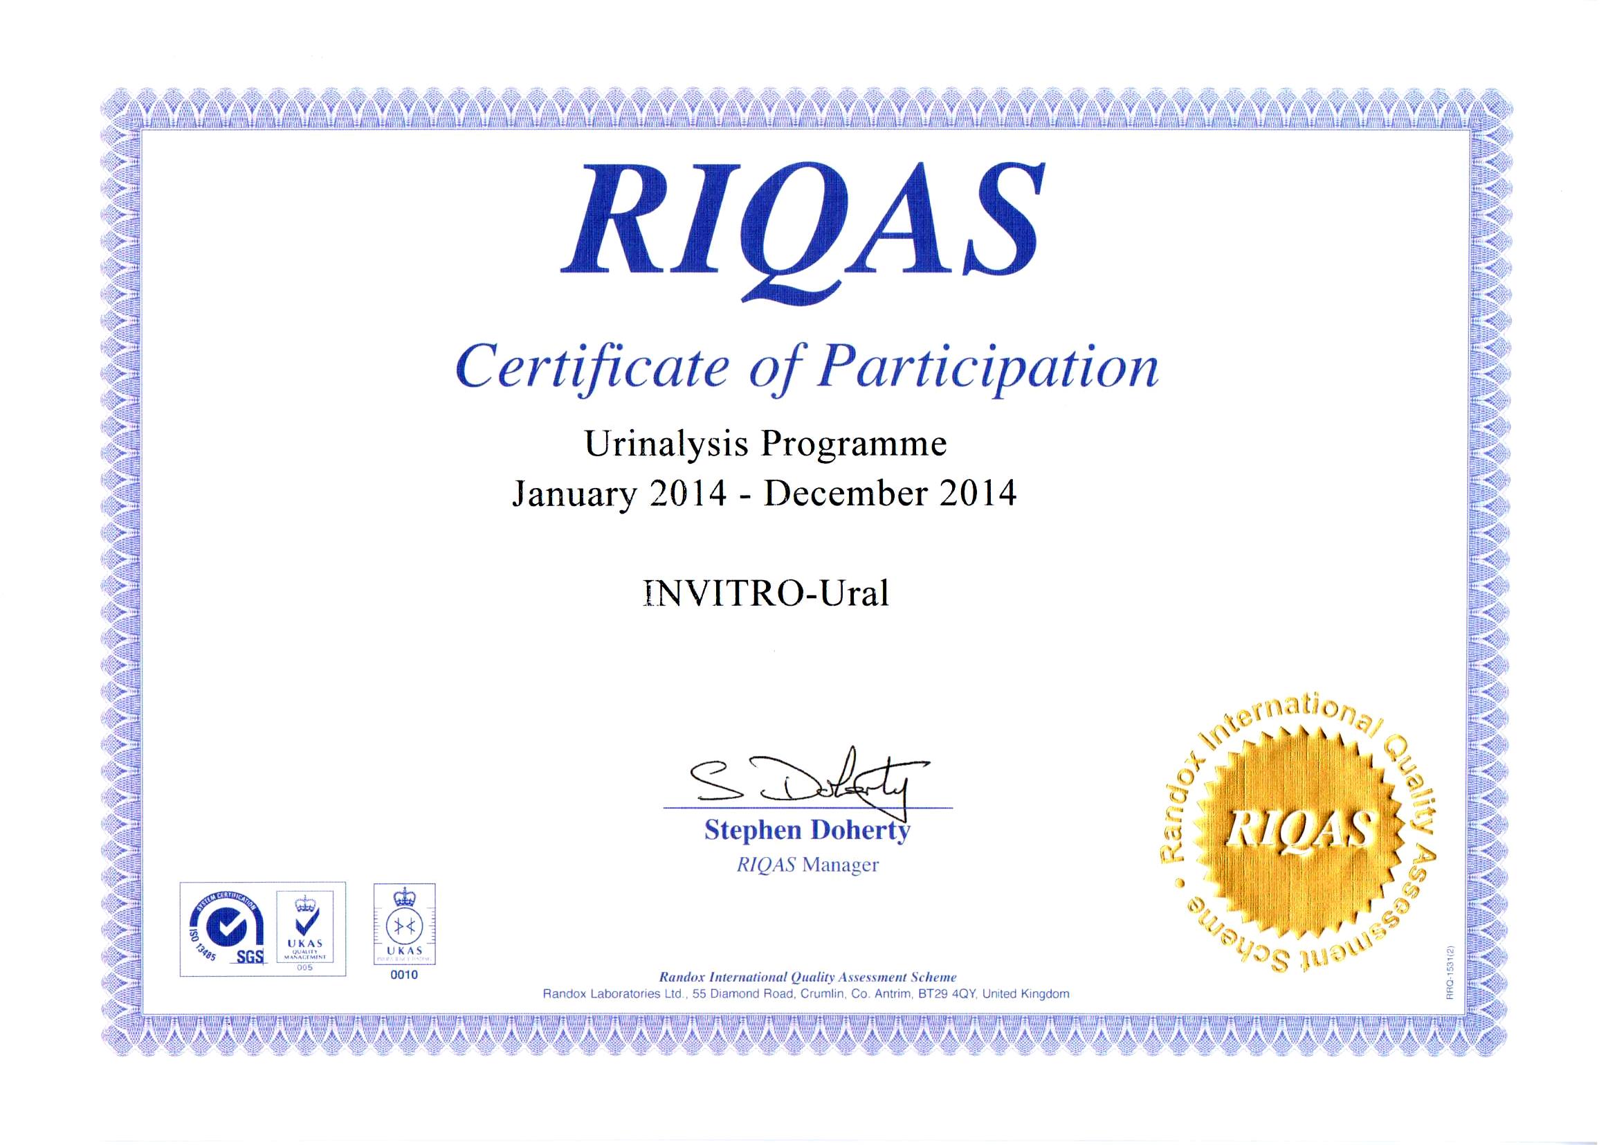
Task: Click the UKAS Quality Management tick logo
Action: coord(305,931)
